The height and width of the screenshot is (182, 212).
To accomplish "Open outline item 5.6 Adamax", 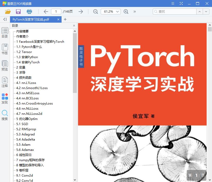I will point(25,150).
